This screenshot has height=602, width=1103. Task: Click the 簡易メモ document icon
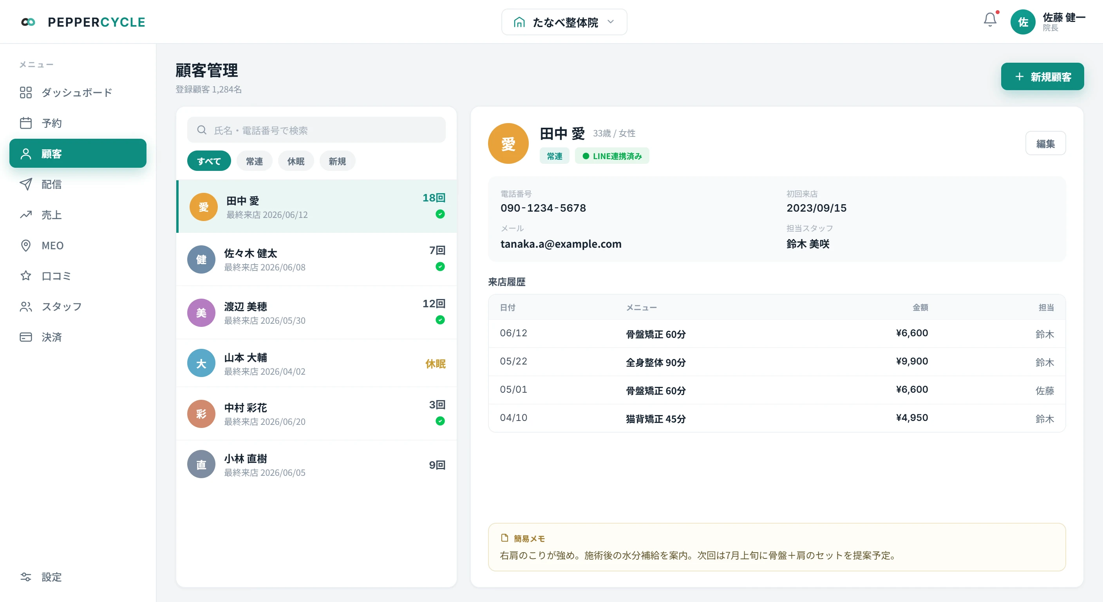[504, 538]
